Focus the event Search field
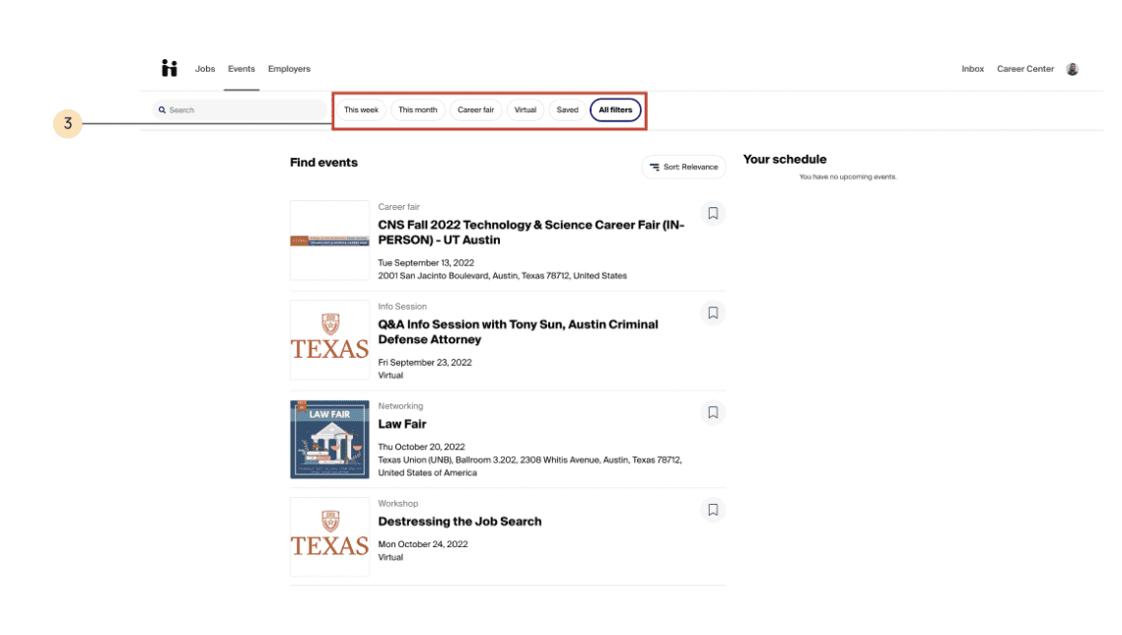 pyautogui.click(x=240, y=110)
